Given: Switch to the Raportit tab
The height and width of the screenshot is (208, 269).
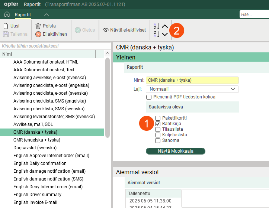Looking at the screenshot, I should 23,14.
